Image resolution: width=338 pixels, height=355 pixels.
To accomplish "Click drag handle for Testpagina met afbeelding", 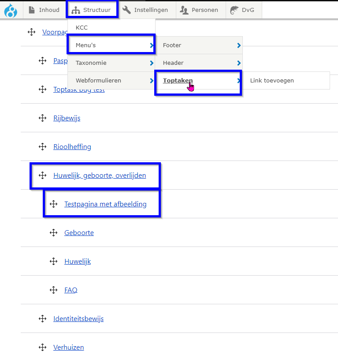I will point(53,204).
